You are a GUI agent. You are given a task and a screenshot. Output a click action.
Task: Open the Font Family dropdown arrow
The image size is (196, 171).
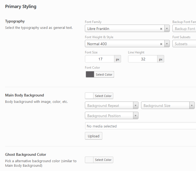click(167, 29)
